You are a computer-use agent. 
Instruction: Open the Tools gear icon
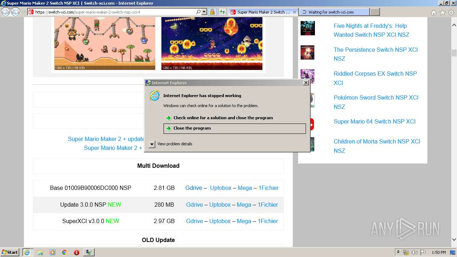(451, 12)
